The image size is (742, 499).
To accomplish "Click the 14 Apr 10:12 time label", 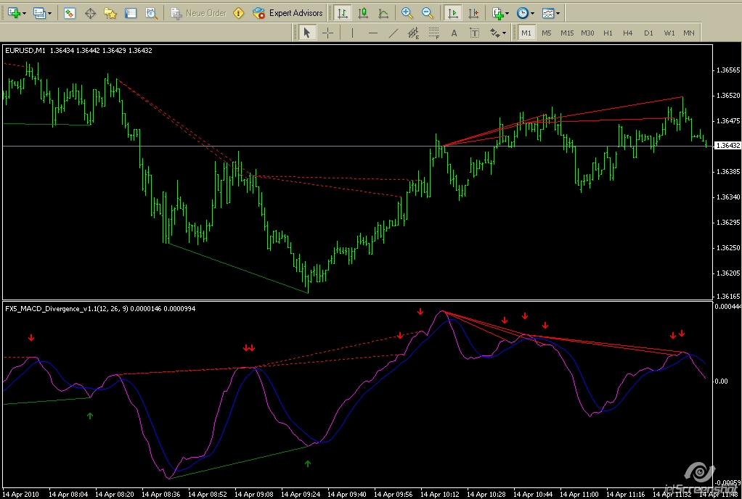I will click(x=440, y=494).
